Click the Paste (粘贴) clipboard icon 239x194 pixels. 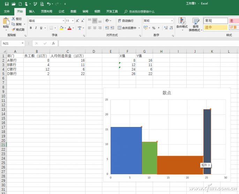[x=6, y=21]
